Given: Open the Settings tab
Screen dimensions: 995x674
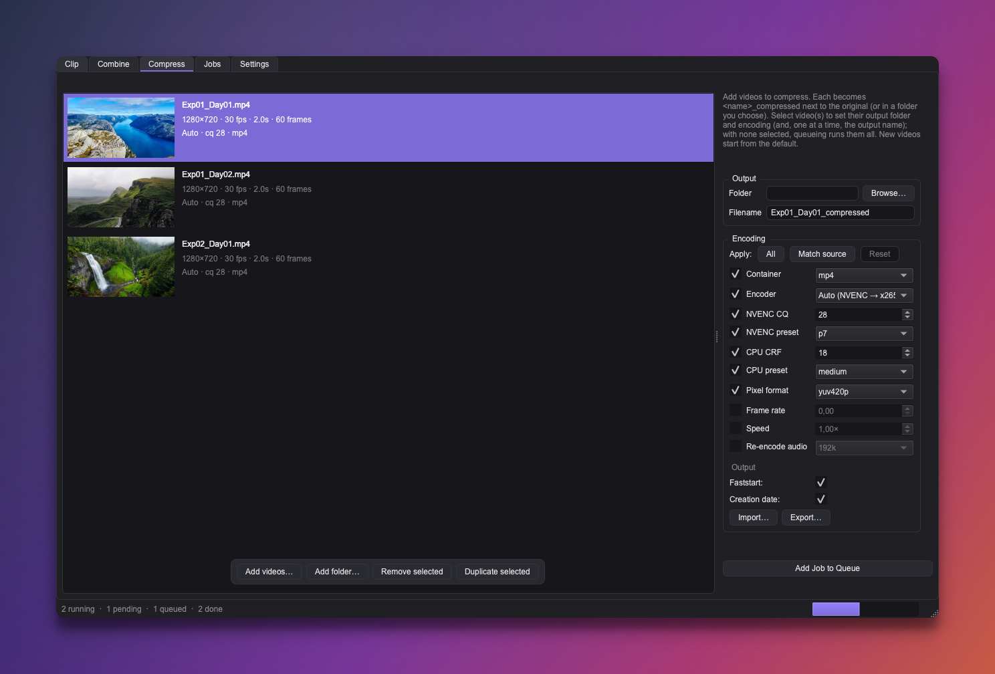Looking at the screenshot, I should 254,64.
